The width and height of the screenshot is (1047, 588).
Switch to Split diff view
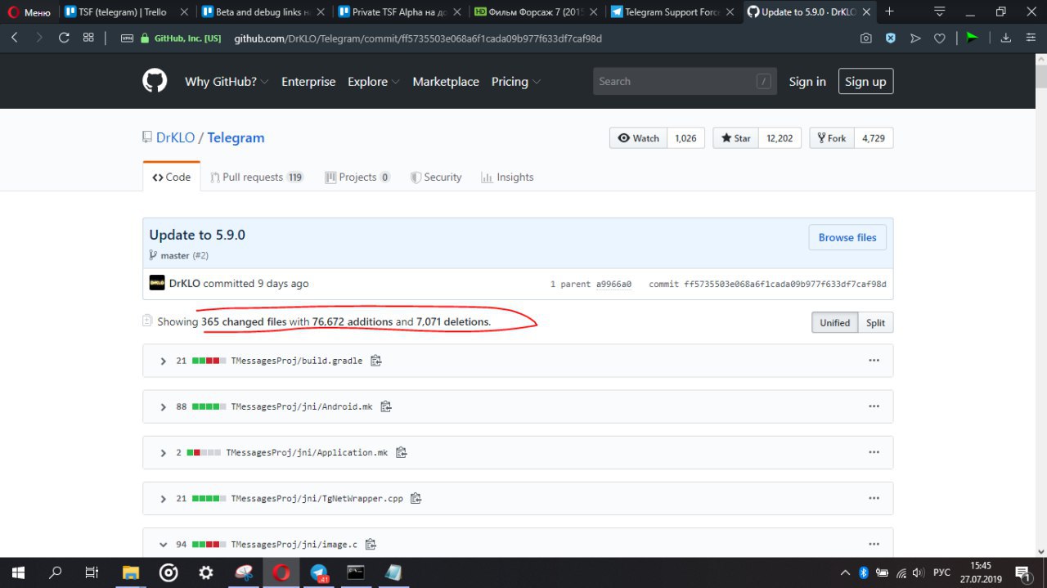click(875, 322)
